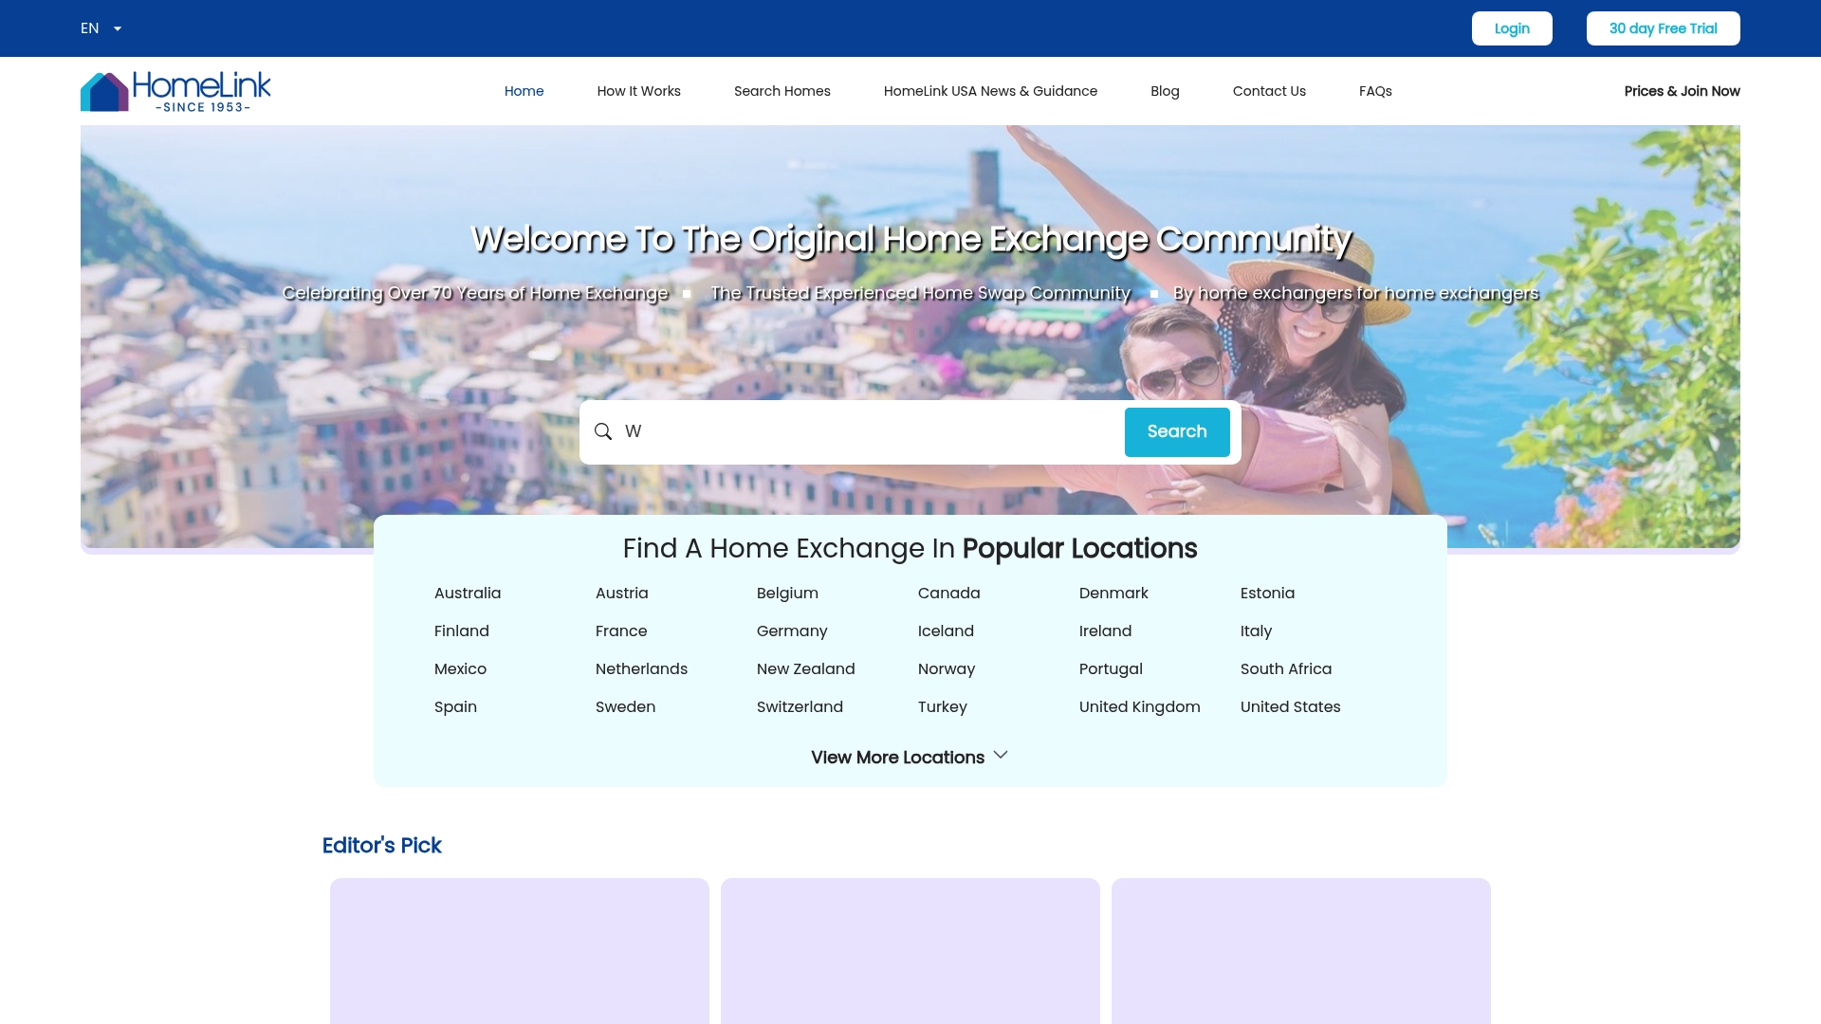Visit the Blog section
The width and height of the screenshot is (1821, 1024).
point(1165,90)
